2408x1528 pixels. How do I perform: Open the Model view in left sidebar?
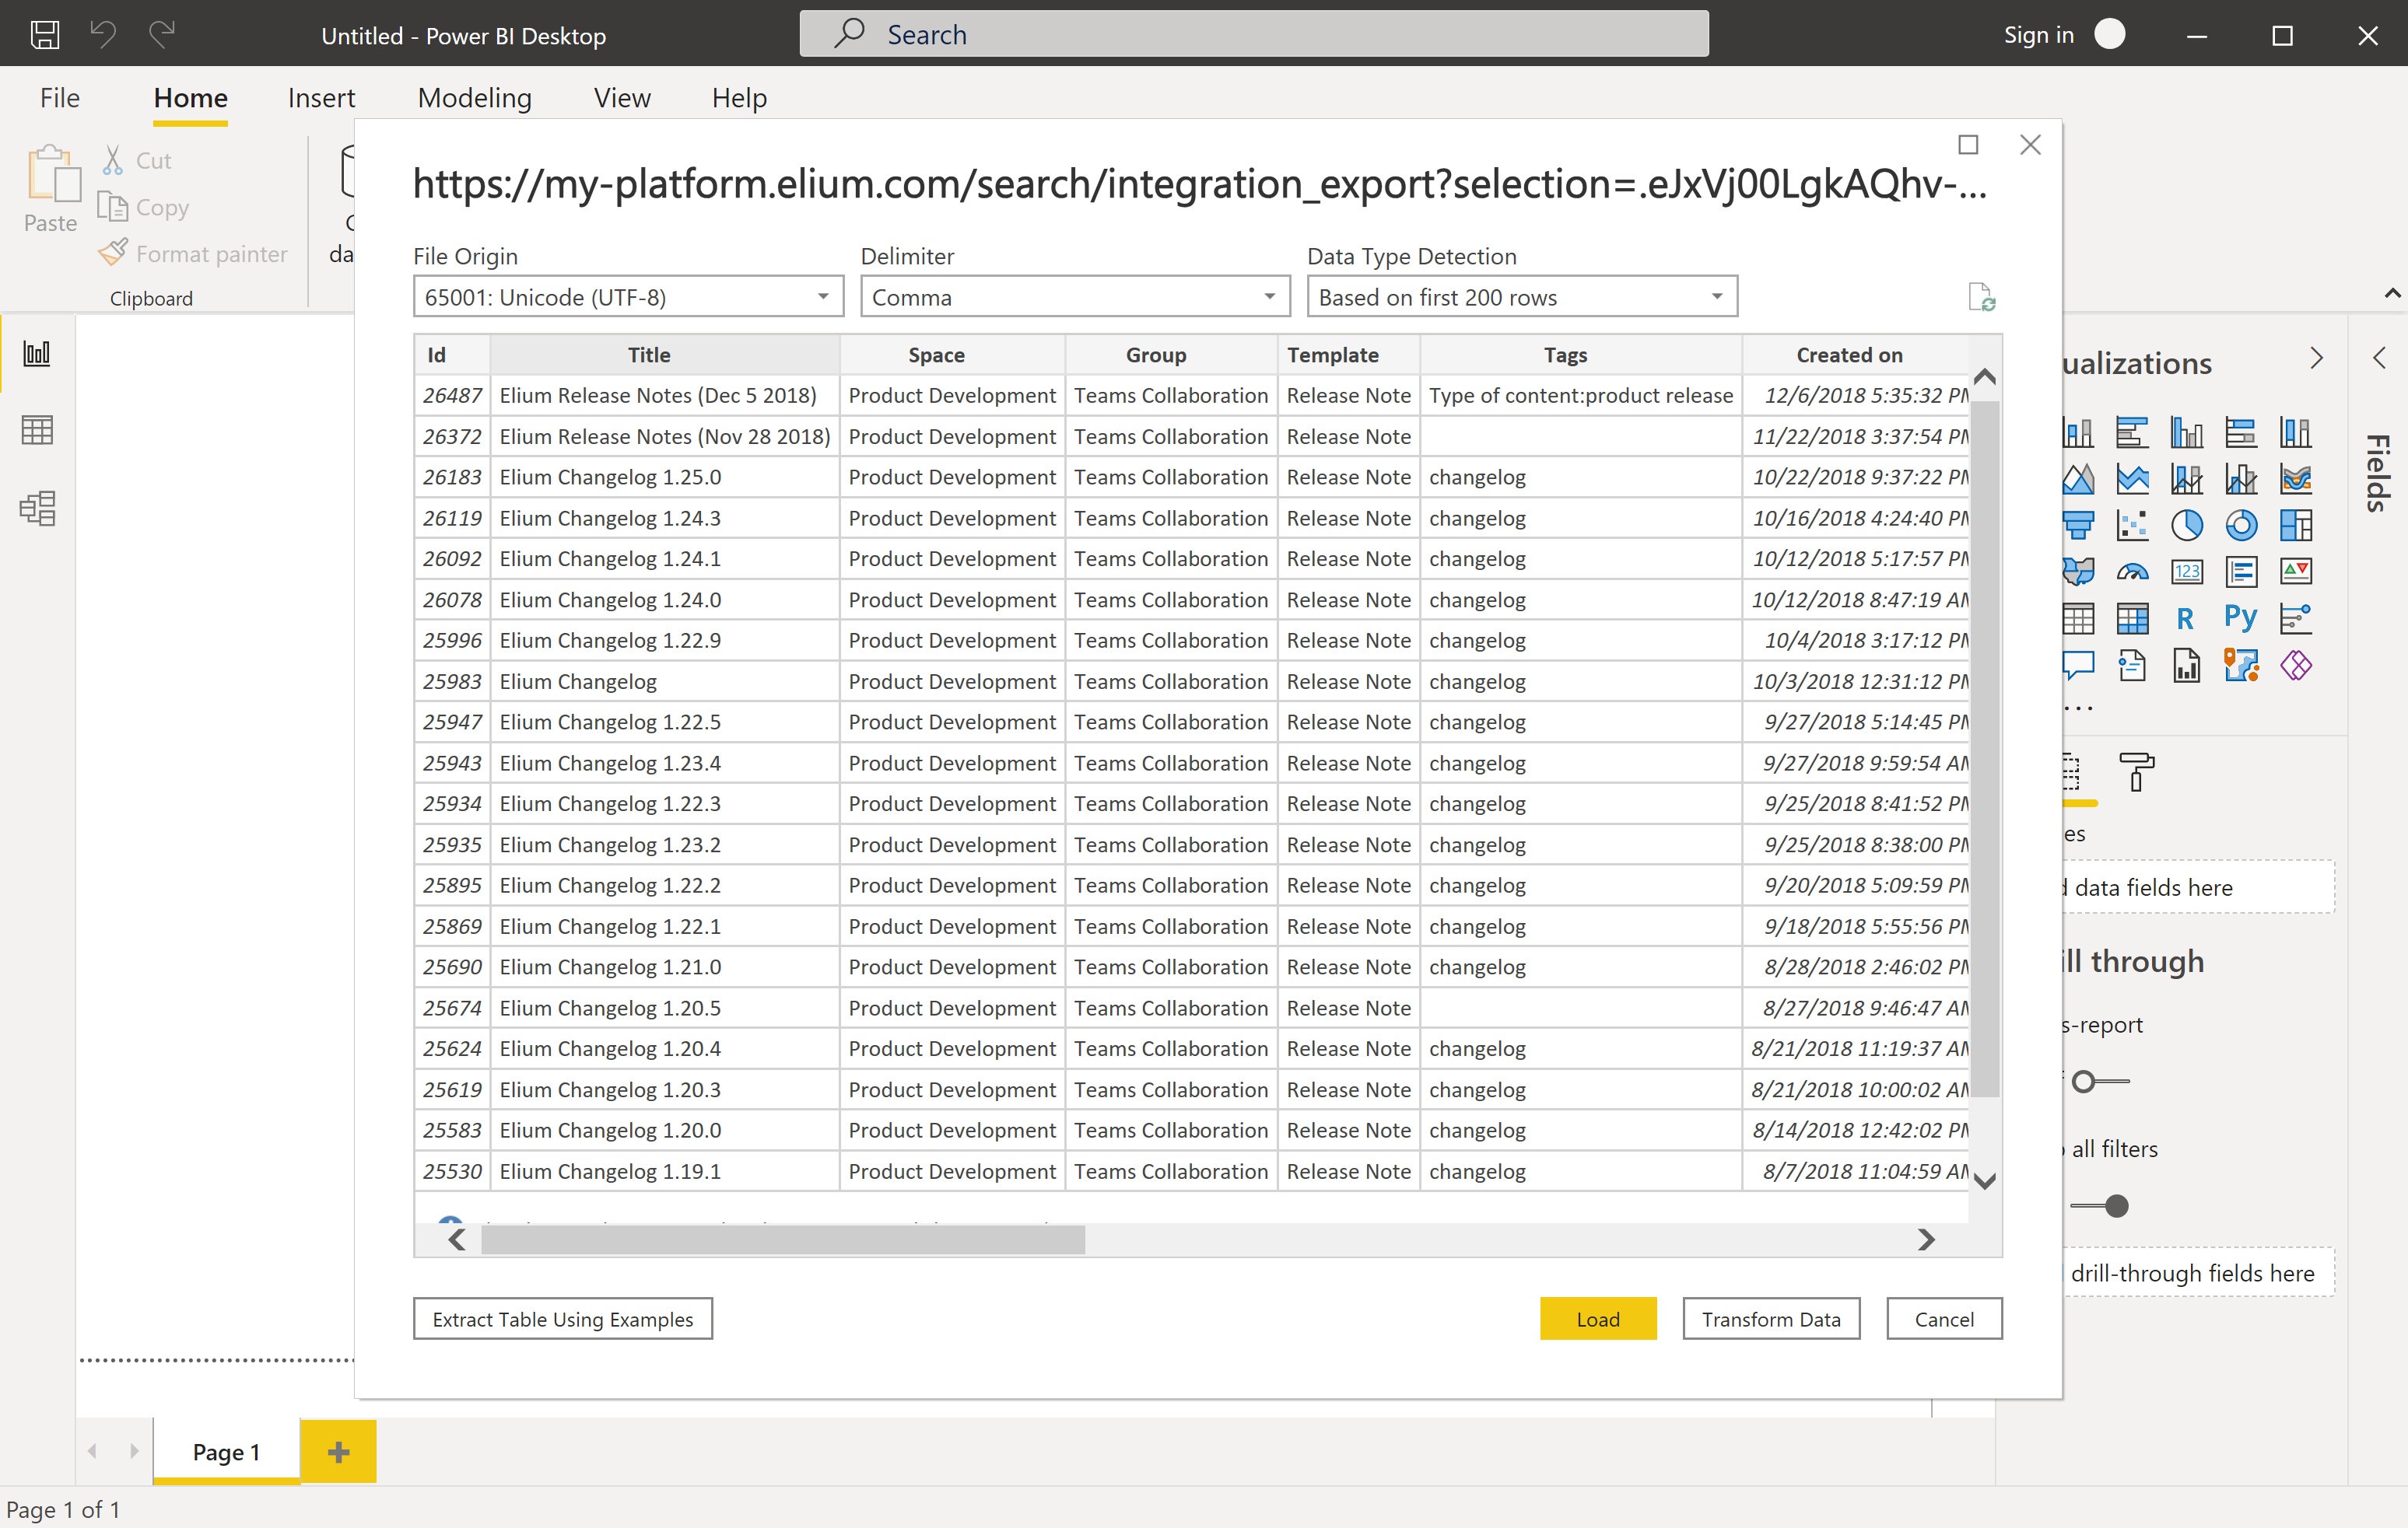(x=37, y=509)
